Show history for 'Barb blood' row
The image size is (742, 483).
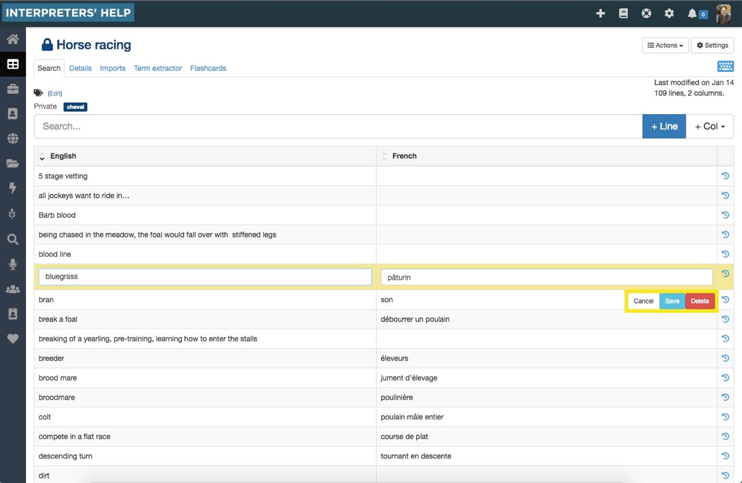725,215
